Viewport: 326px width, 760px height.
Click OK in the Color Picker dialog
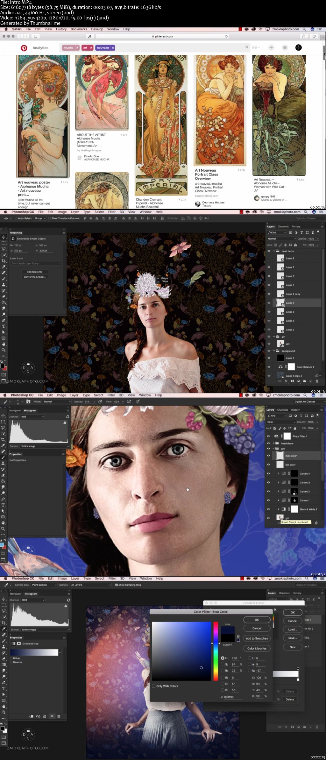257,620
